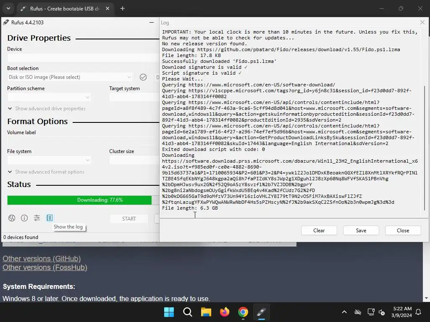Click the Close log button

[403, 231]
